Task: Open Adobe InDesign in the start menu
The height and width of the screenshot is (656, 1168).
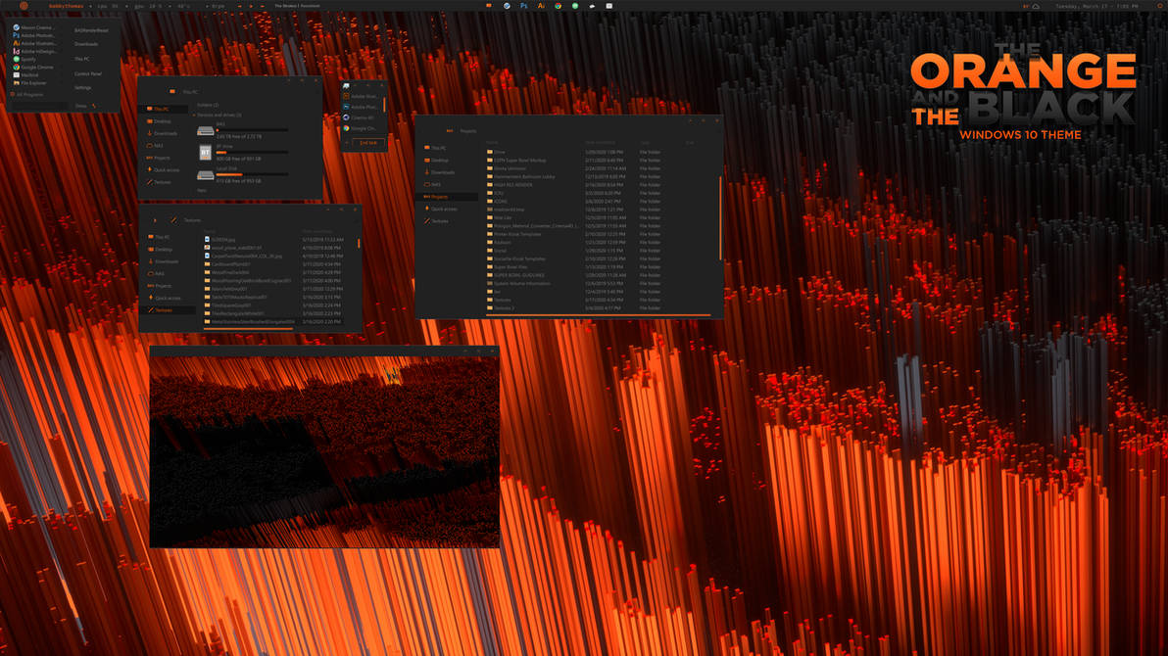Action: pos(35,51)
